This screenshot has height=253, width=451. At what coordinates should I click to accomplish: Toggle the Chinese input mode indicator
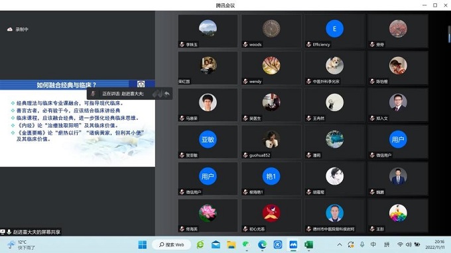[373, 244]
